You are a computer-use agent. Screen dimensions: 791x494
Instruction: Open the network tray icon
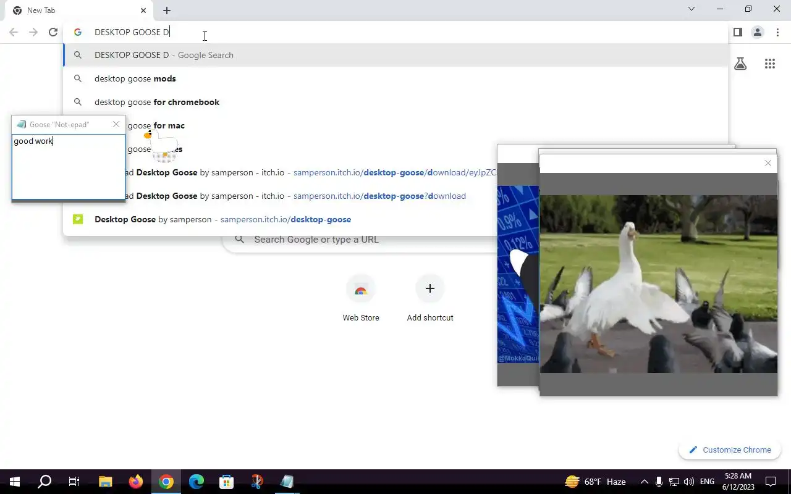pyautogui.click(x=674, y=482)
